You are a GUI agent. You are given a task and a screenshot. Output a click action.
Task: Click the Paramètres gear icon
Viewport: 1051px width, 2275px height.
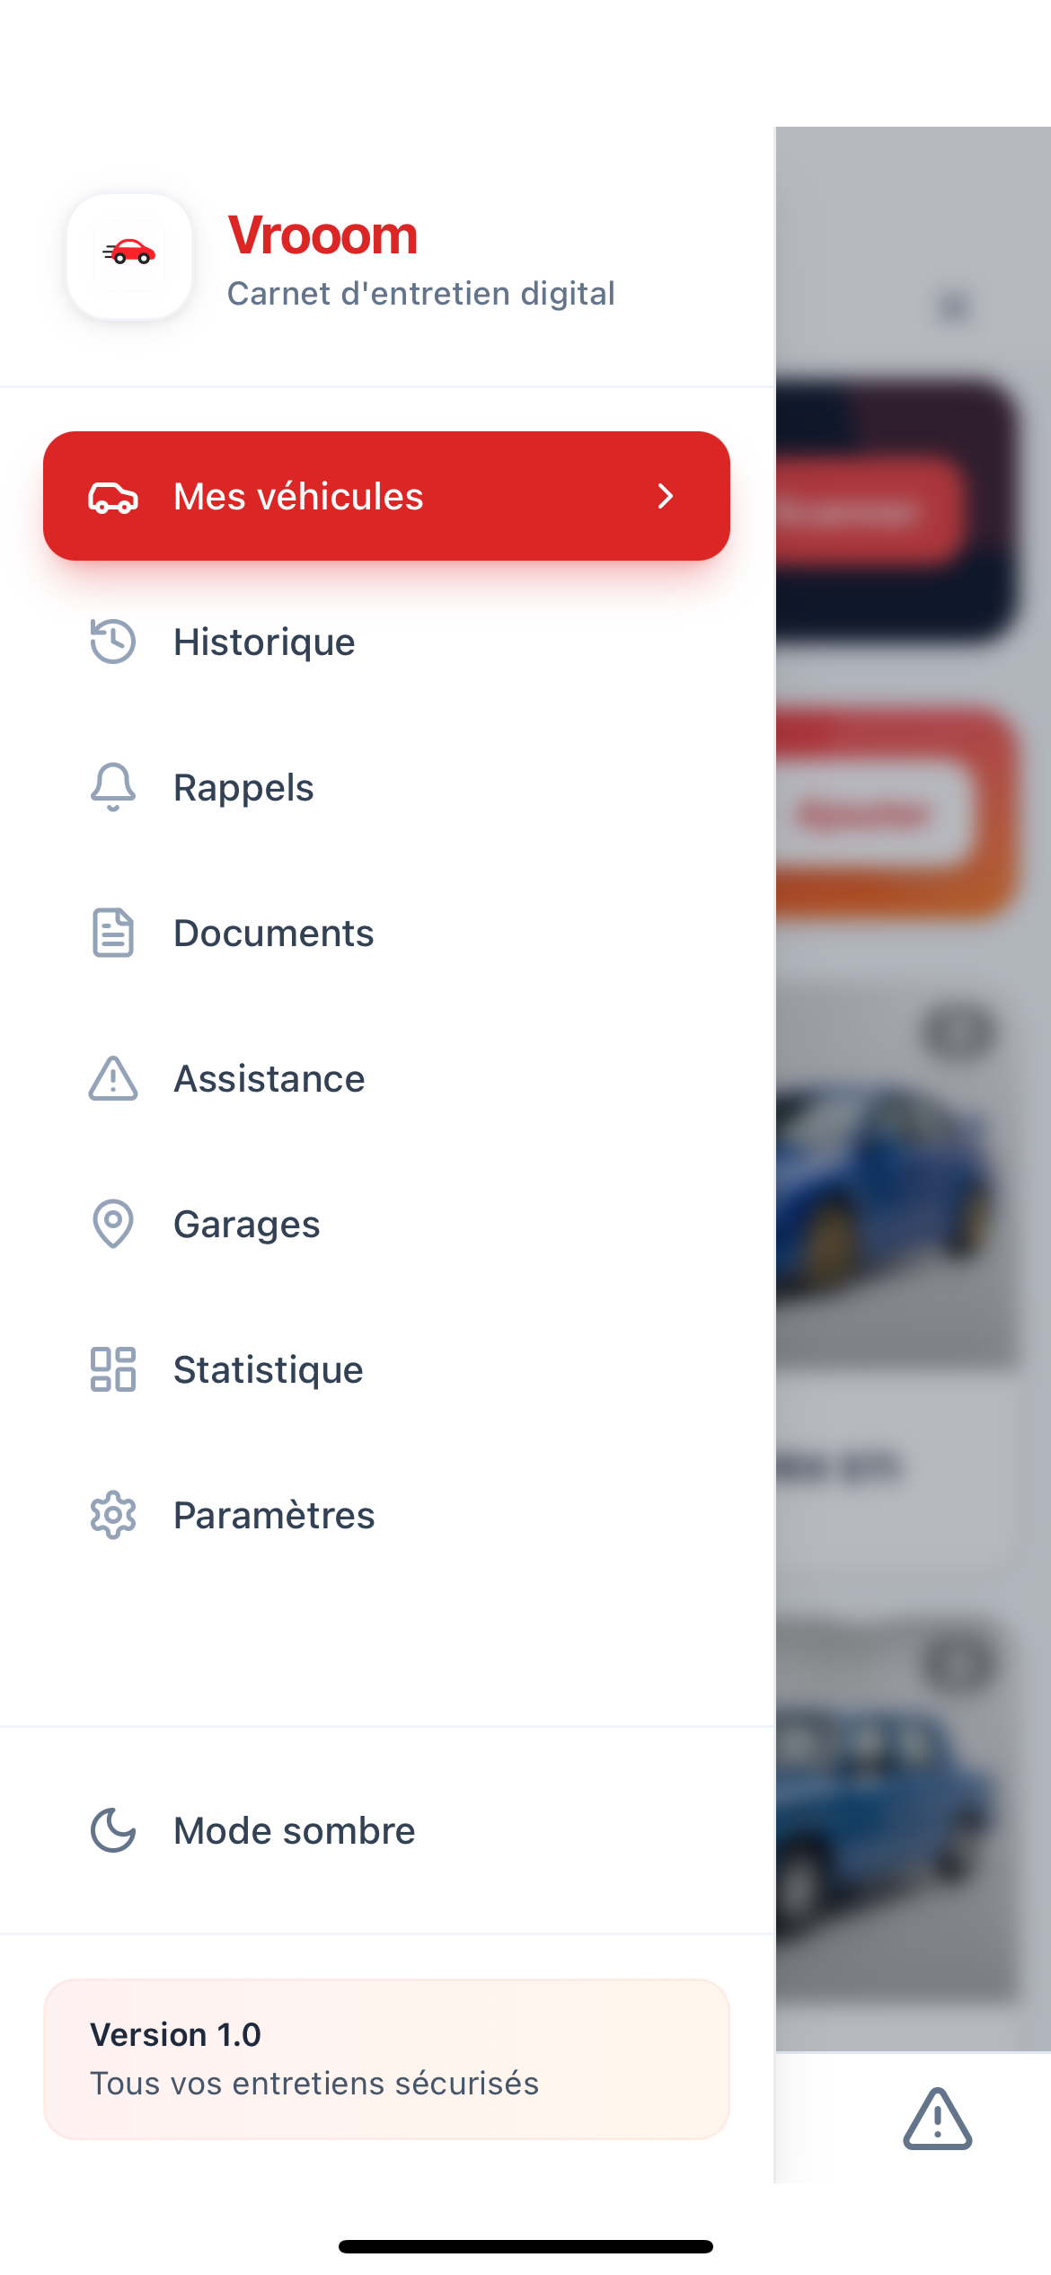click(x=113, y=1515)
